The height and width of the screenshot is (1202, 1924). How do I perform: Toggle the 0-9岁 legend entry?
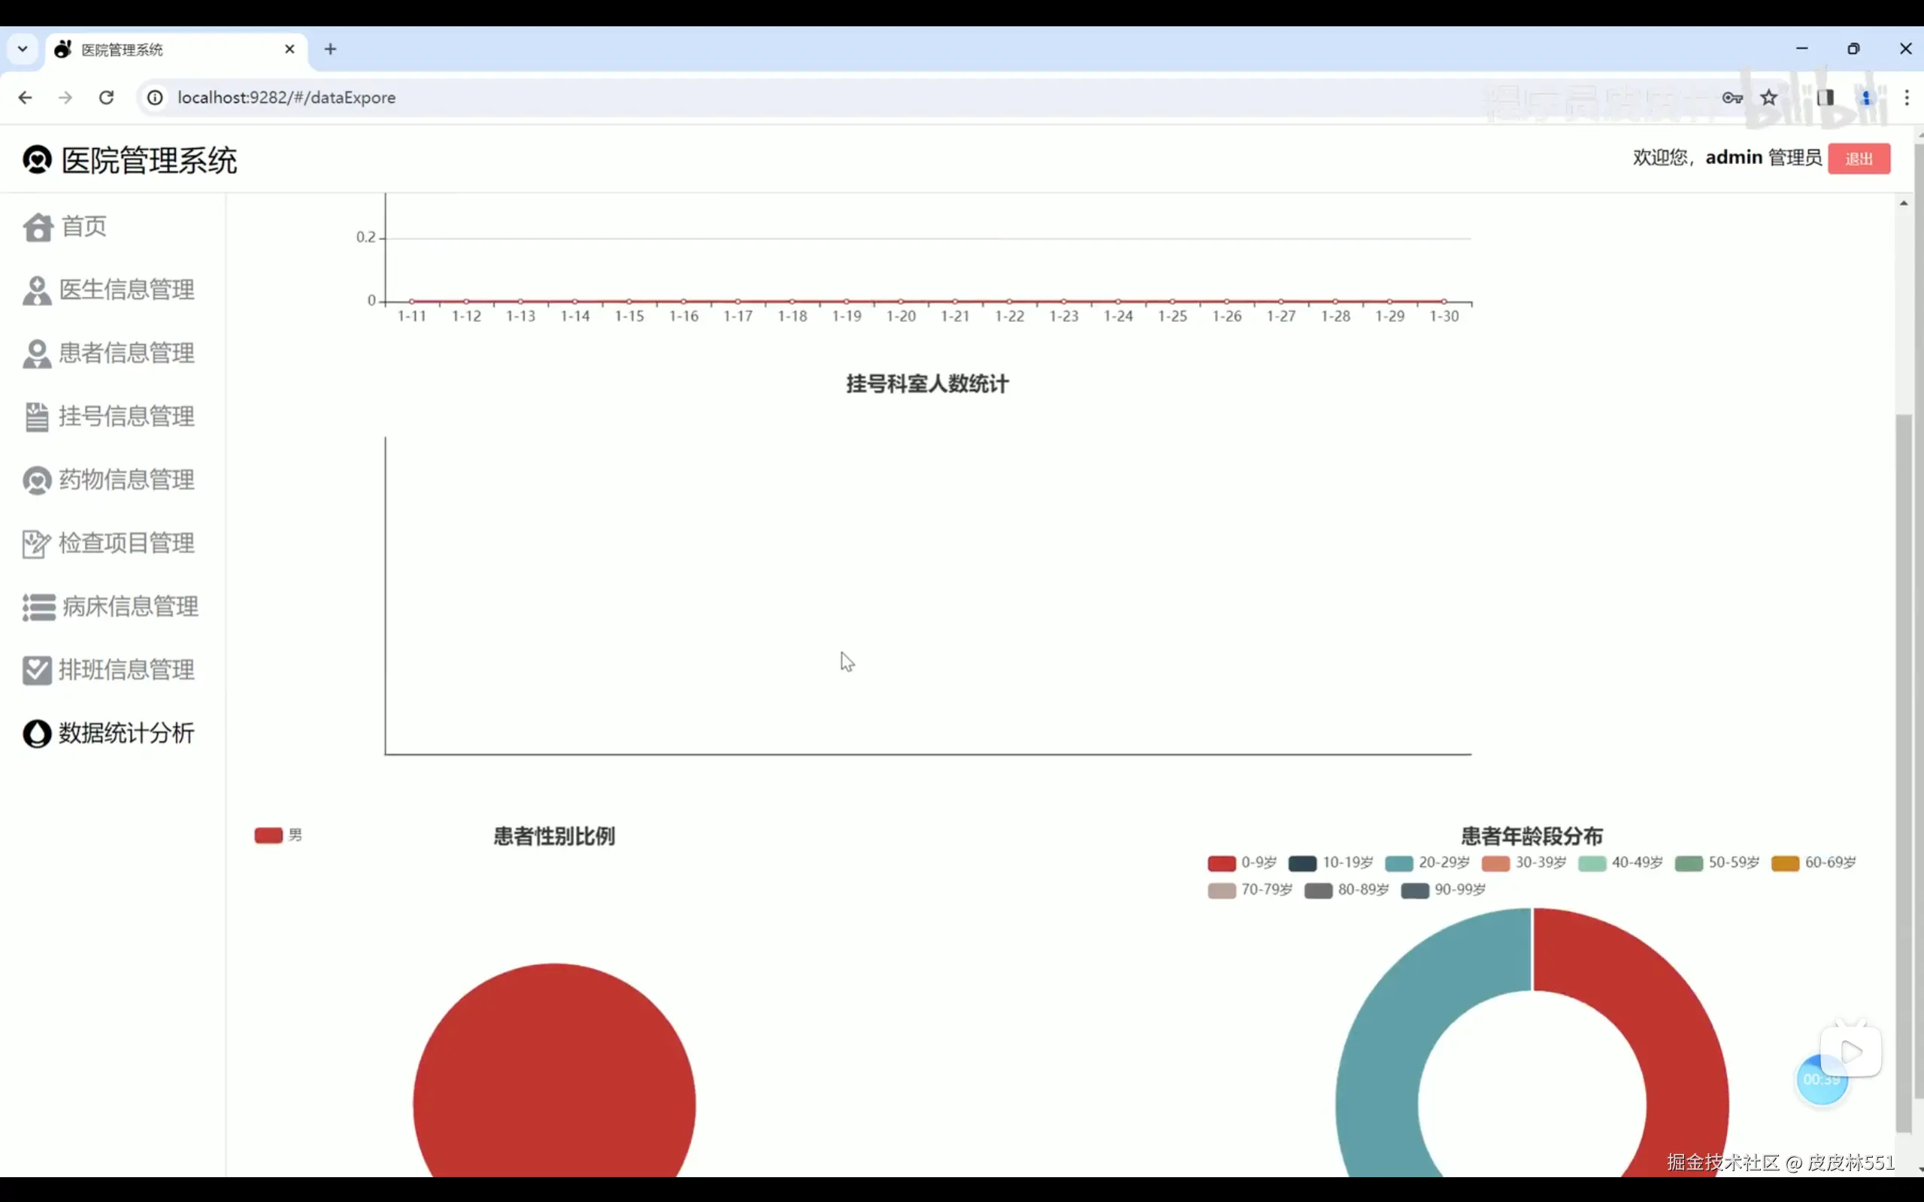point(1242,863)
